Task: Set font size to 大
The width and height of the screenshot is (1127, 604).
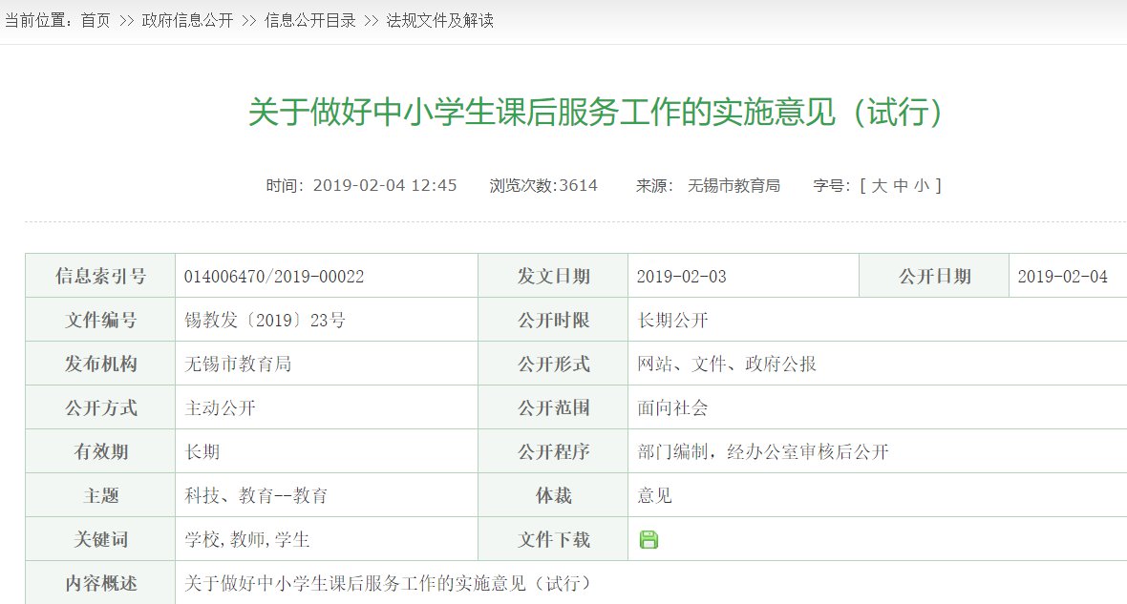Action: pyautogui.click(x=880, y=185)
